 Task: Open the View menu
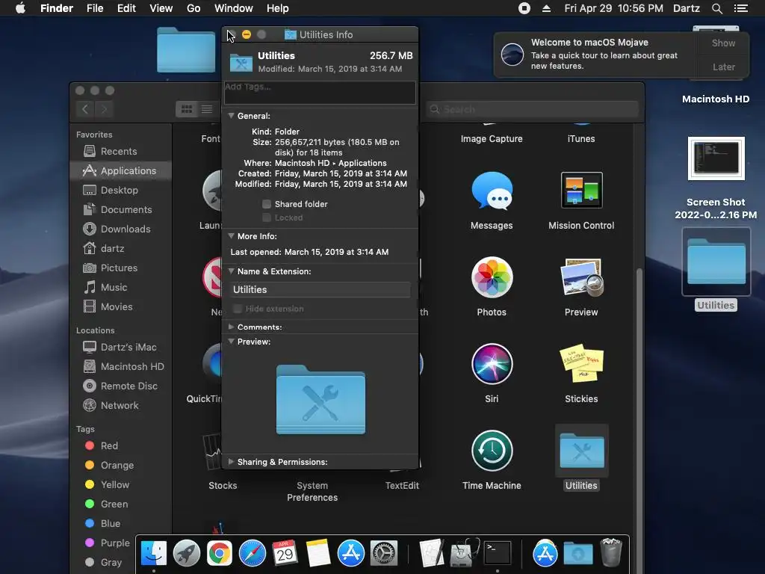[x=161, y=8]
